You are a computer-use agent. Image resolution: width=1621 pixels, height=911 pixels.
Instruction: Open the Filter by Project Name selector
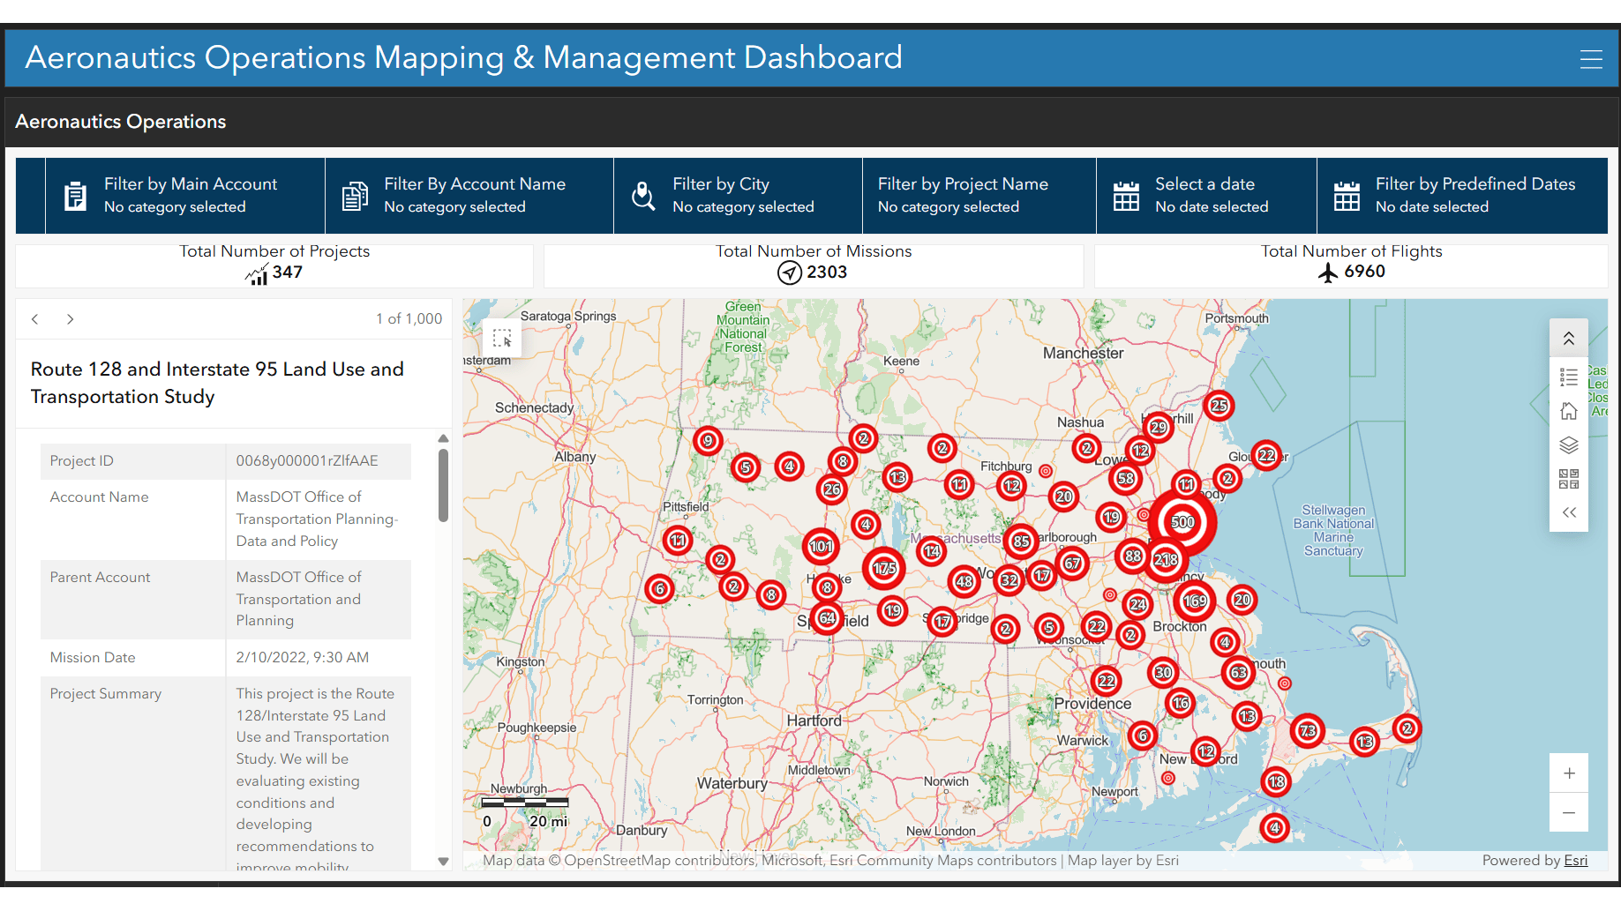(x=979, y=196)
